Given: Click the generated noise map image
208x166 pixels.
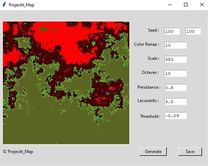Looking at the screenshot, I should pos(66,83).
